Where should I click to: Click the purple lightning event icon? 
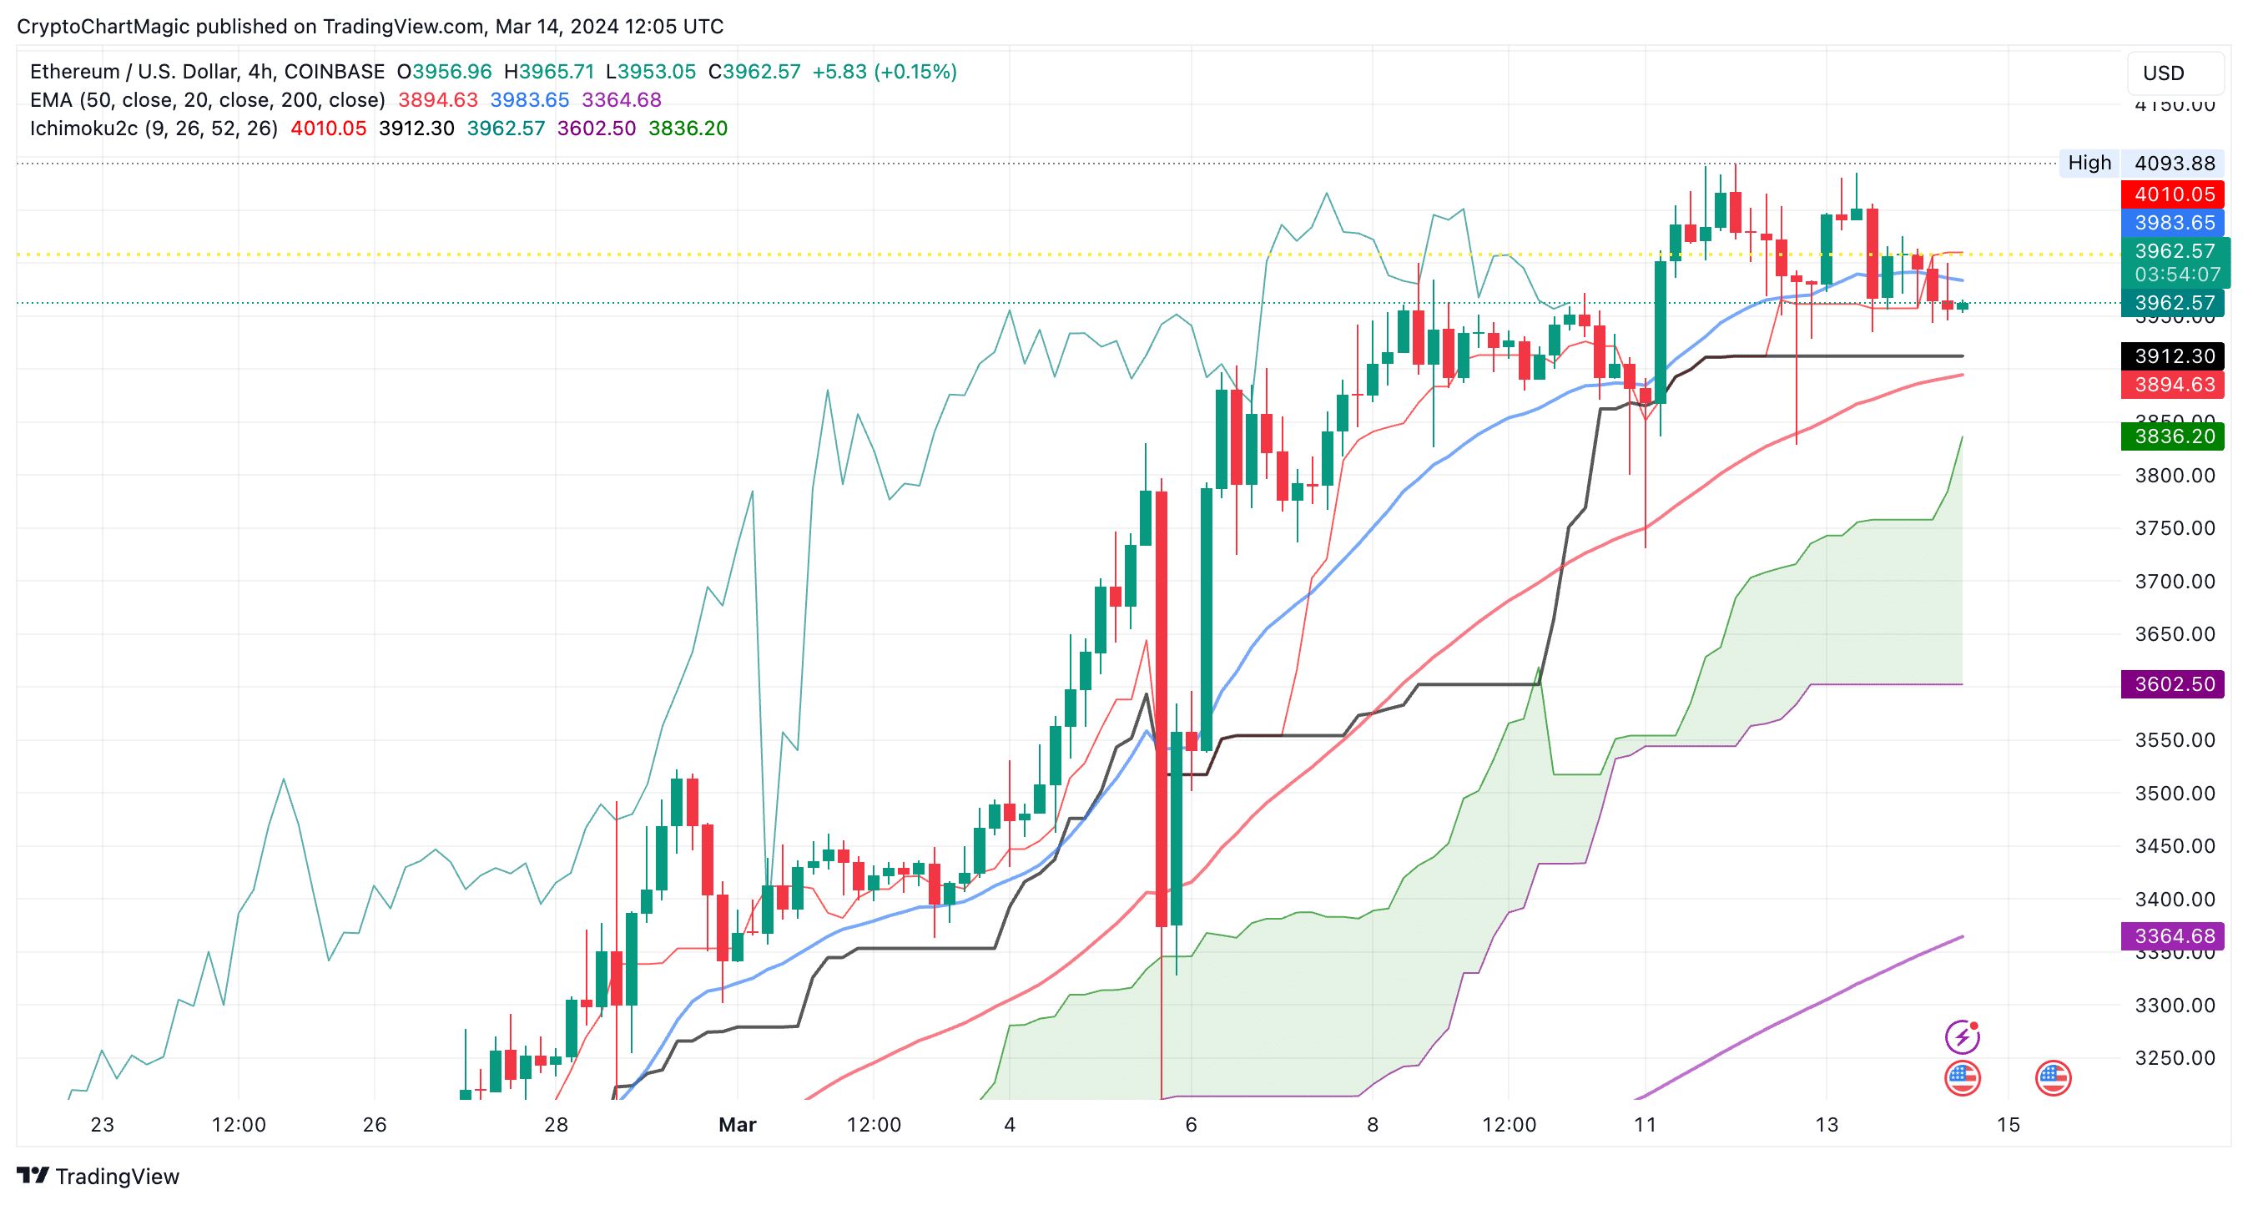(x=1962, y=1036)
